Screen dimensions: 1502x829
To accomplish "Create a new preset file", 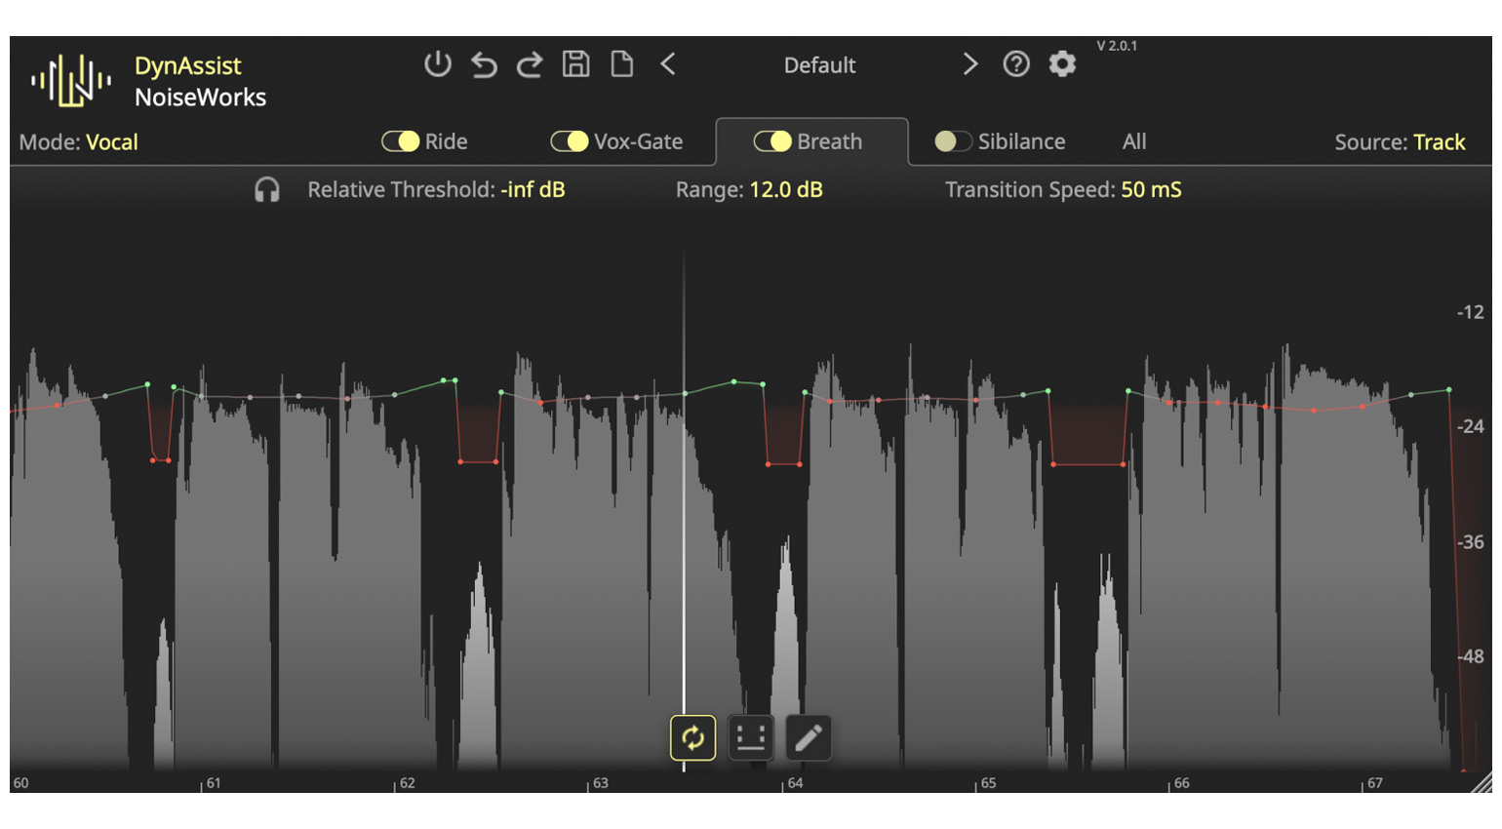I will [621, 64].
